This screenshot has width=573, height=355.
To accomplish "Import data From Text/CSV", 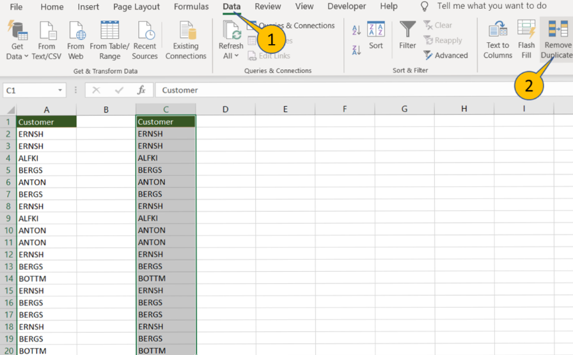I will 47,40.
